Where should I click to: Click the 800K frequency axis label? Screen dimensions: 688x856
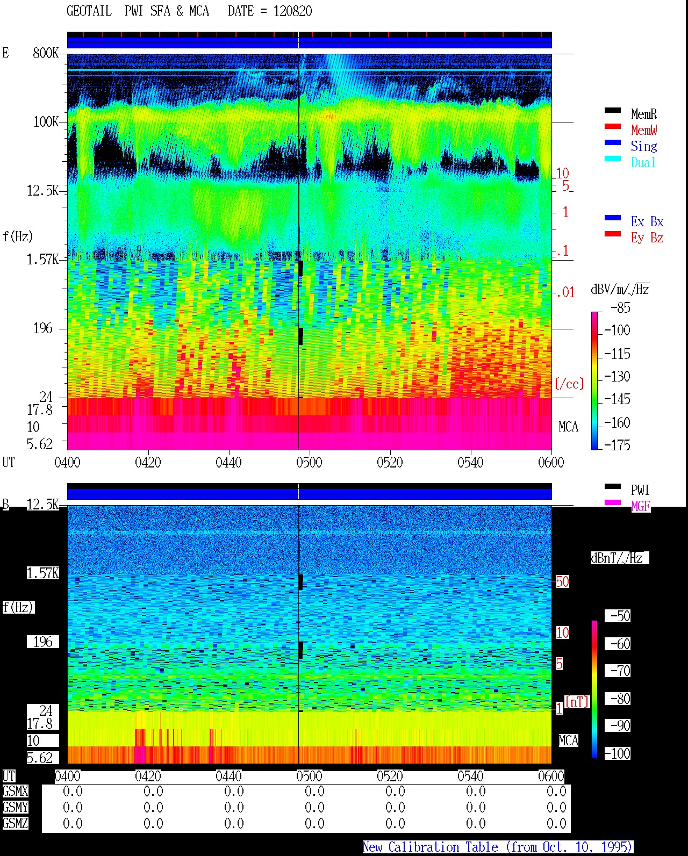tap(46, 53)
